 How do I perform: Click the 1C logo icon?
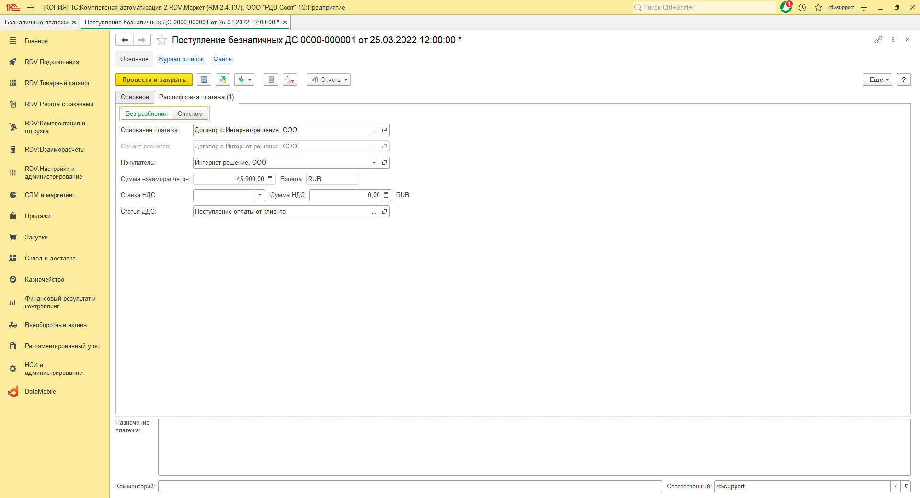coord(13,7)
